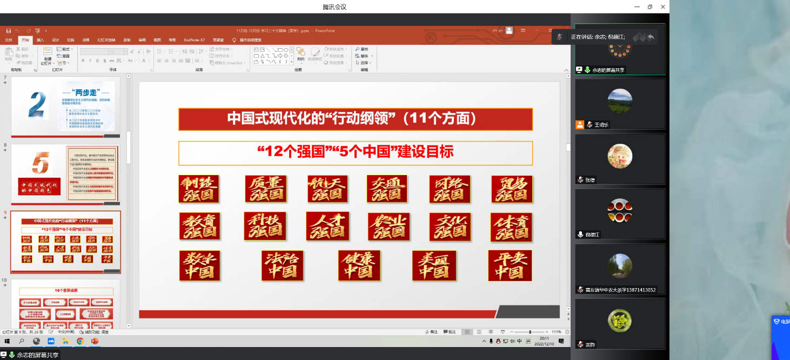Expand the Select dropdown in editing group

click(364, 63)
